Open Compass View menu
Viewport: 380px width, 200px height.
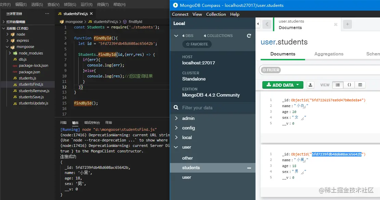pyautogui.click(x=197, y=14)
